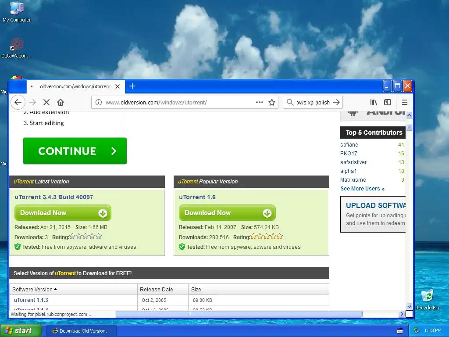Click the search magnifier icon
Viewport: 449px width, 337px height.
pos(290,102)
